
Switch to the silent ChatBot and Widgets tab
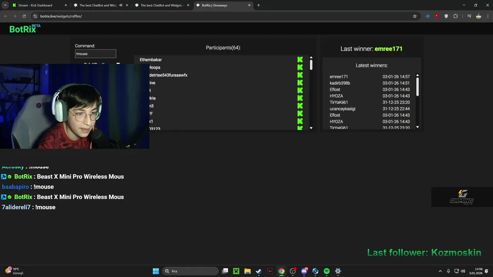coord(161,5)
